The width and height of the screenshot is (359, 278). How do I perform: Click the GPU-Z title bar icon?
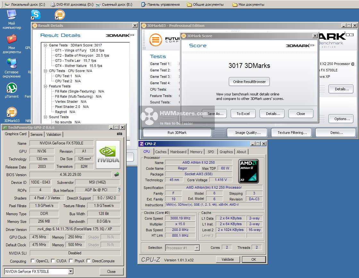tap(5, 127)
